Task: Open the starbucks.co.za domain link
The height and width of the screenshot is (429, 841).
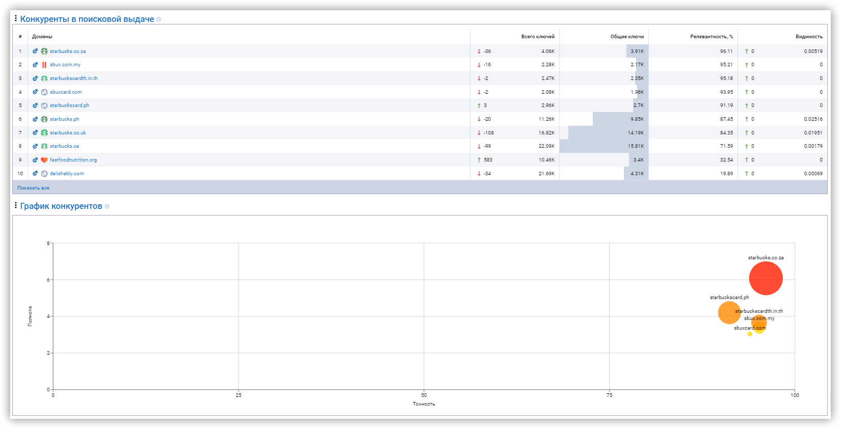Action: point(68,51)
